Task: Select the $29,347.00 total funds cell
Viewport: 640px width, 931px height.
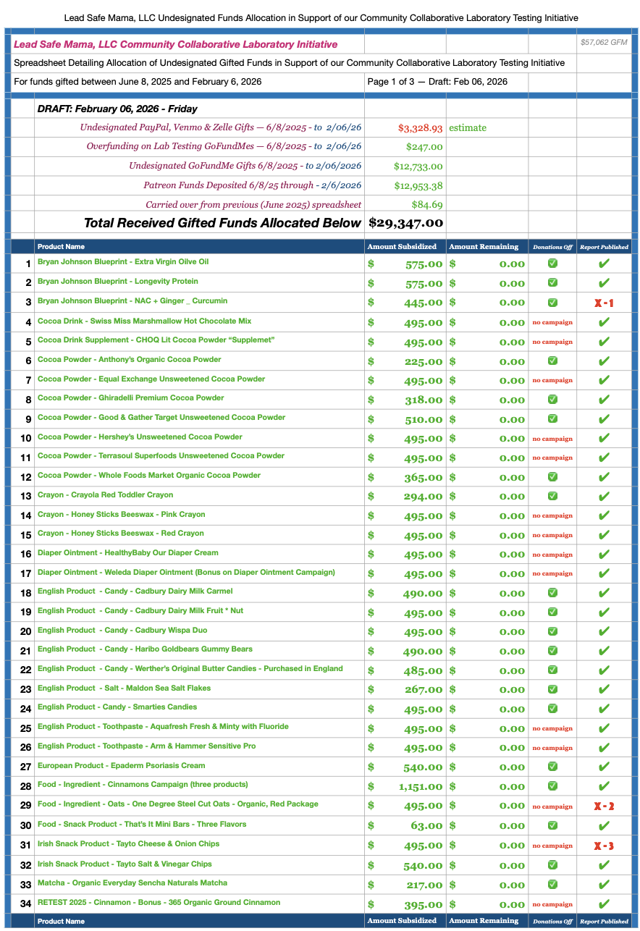Action: pos(405,223)
